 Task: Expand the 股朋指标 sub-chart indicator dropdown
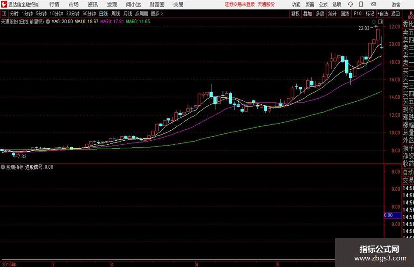3,167
